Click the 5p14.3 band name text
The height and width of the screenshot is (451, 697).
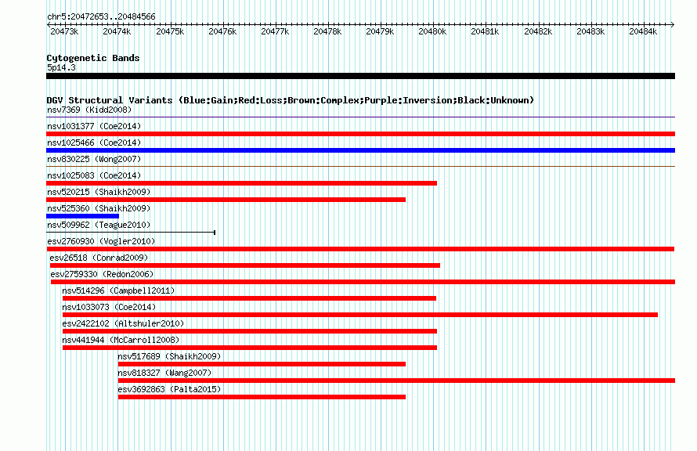click(x=61, y=67)
